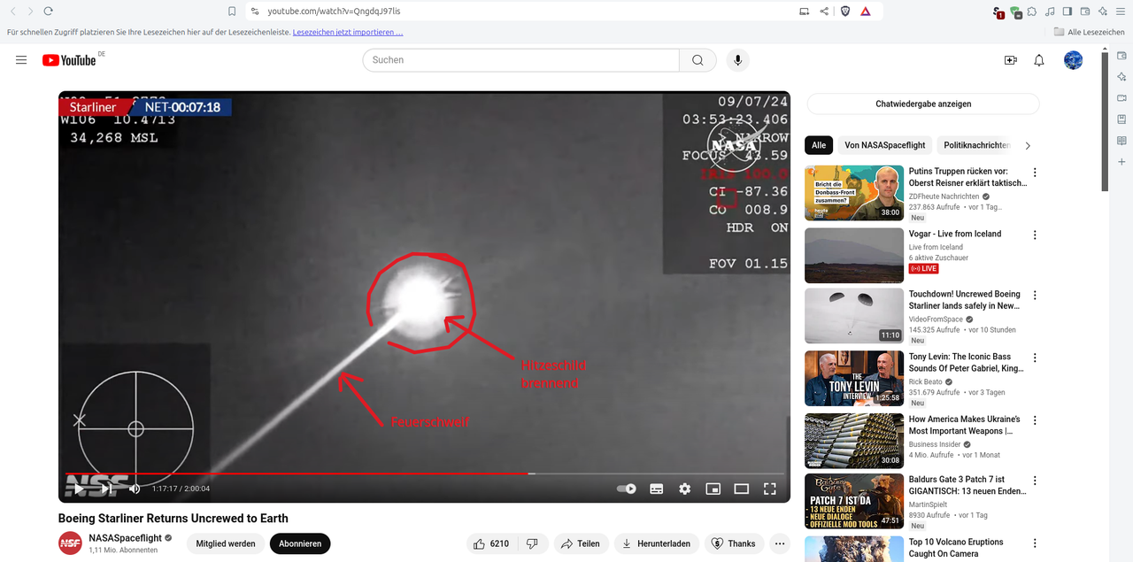
Task: Open options for Putins Truppen video
Action: tap(1035, 173)
